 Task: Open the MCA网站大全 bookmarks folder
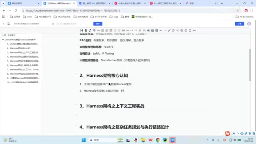pos(62,17)
